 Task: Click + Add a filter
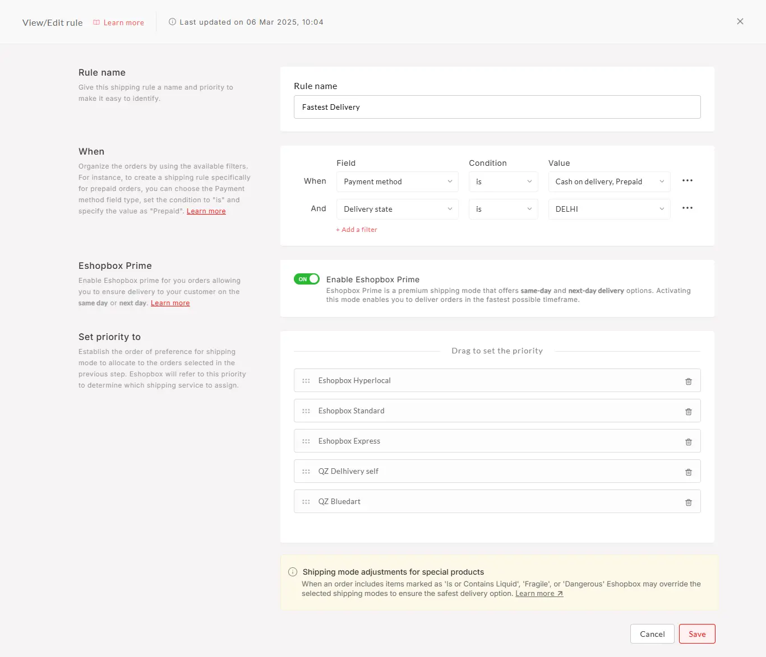(357, 230)
